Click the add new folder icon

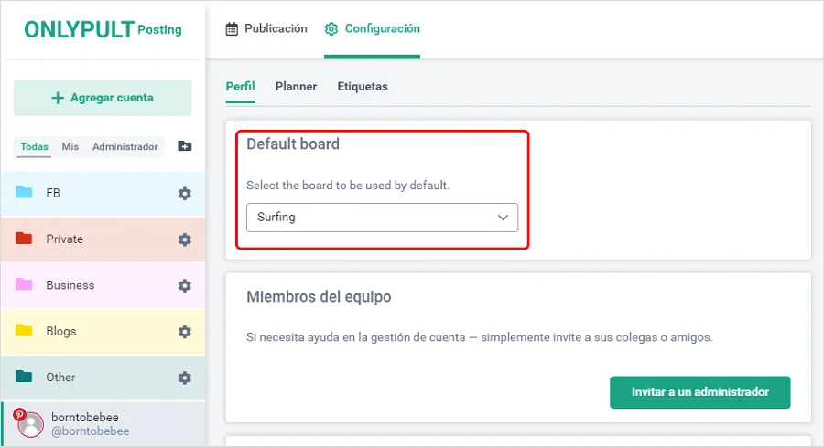pyautogui.click(x=185, y=146)
